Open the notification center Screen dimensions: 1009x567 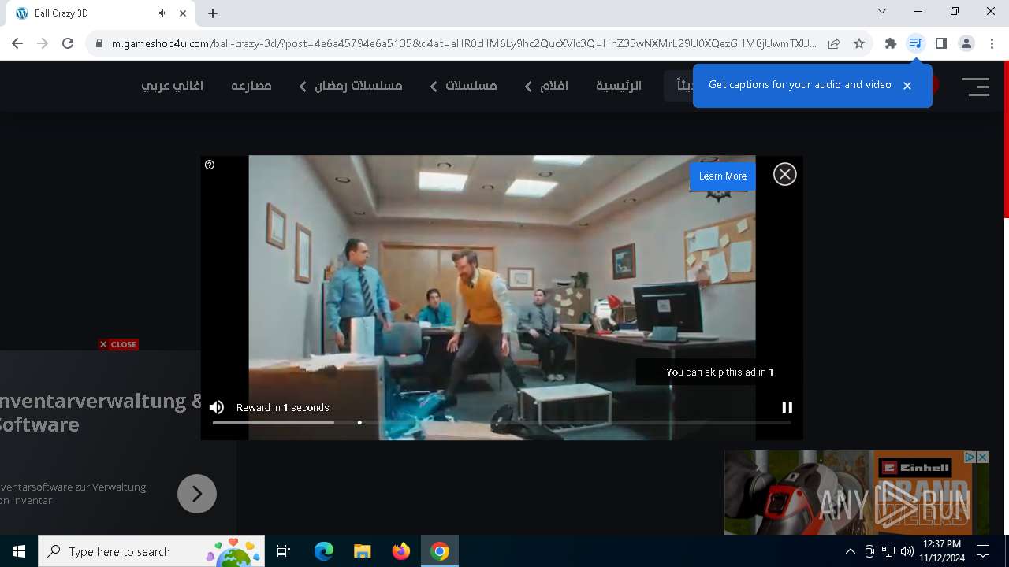pyautogui.click(x=983, y=551)
